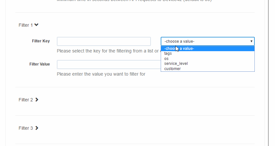Click the Filter 1 section heading text
This screenshot has width=275, height=146.
(25, 25)
